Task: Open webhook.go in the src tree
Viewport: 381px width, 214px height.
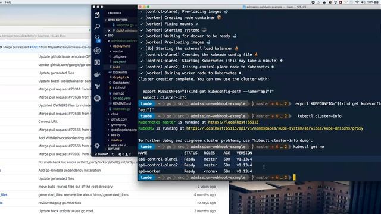Action: point(121,109)
